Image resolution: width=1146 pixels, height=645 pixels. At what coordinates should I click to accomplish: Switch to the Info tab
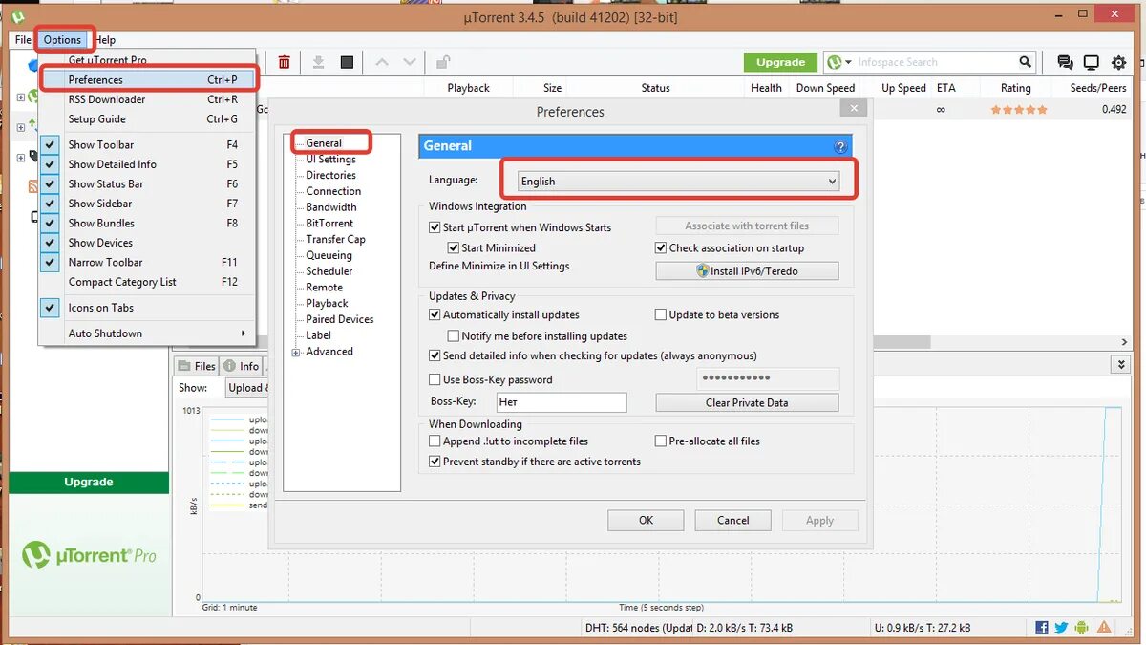pyautogui.click(x=242, y=366)
